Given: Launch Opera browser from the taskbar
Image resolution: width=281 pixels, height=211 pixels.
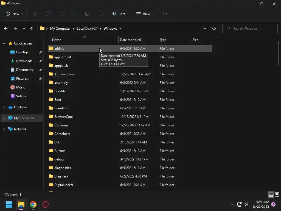Looking at the screenshot, I should (x=45, y=204).
